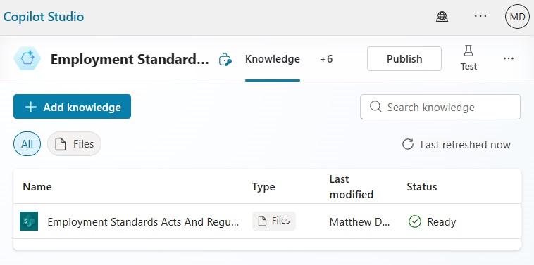Select the All filter pill
The image size is (534, 265).
[x=27, y=143]
